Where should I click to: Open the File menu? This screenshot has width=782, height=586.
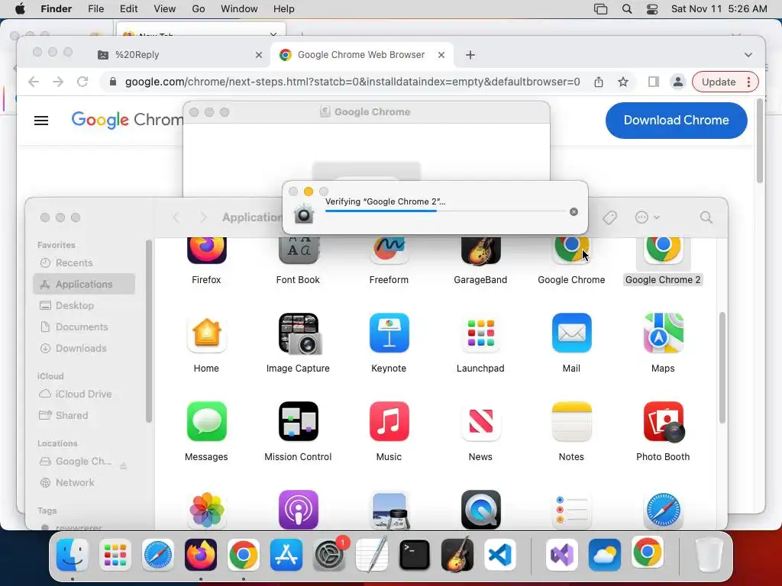pos(95,9)
